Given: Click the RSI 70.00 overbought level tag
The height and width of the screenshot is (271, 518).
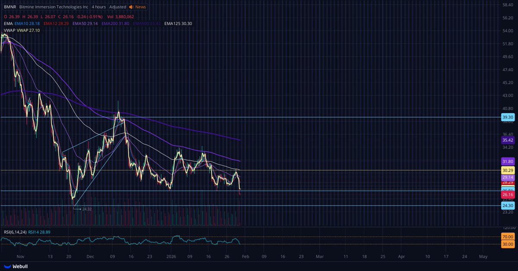Looking at the screenshot, I should click(508, 237).
